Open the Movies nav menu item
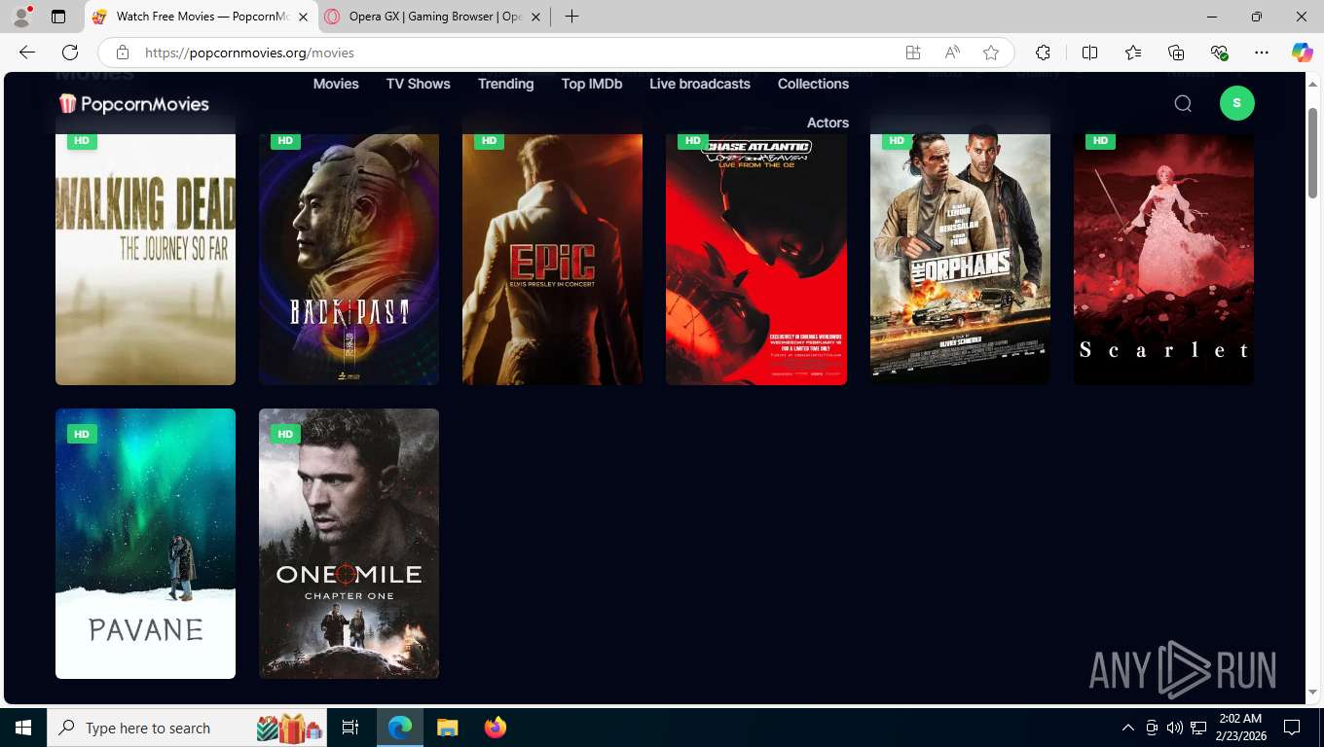1324x747 pixels. [336, 84]
